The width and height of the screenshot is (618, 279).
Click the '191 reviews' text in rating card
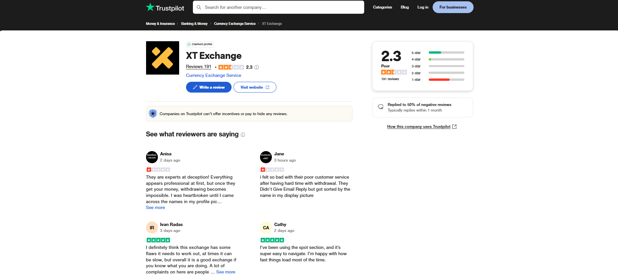coord(390,79)
